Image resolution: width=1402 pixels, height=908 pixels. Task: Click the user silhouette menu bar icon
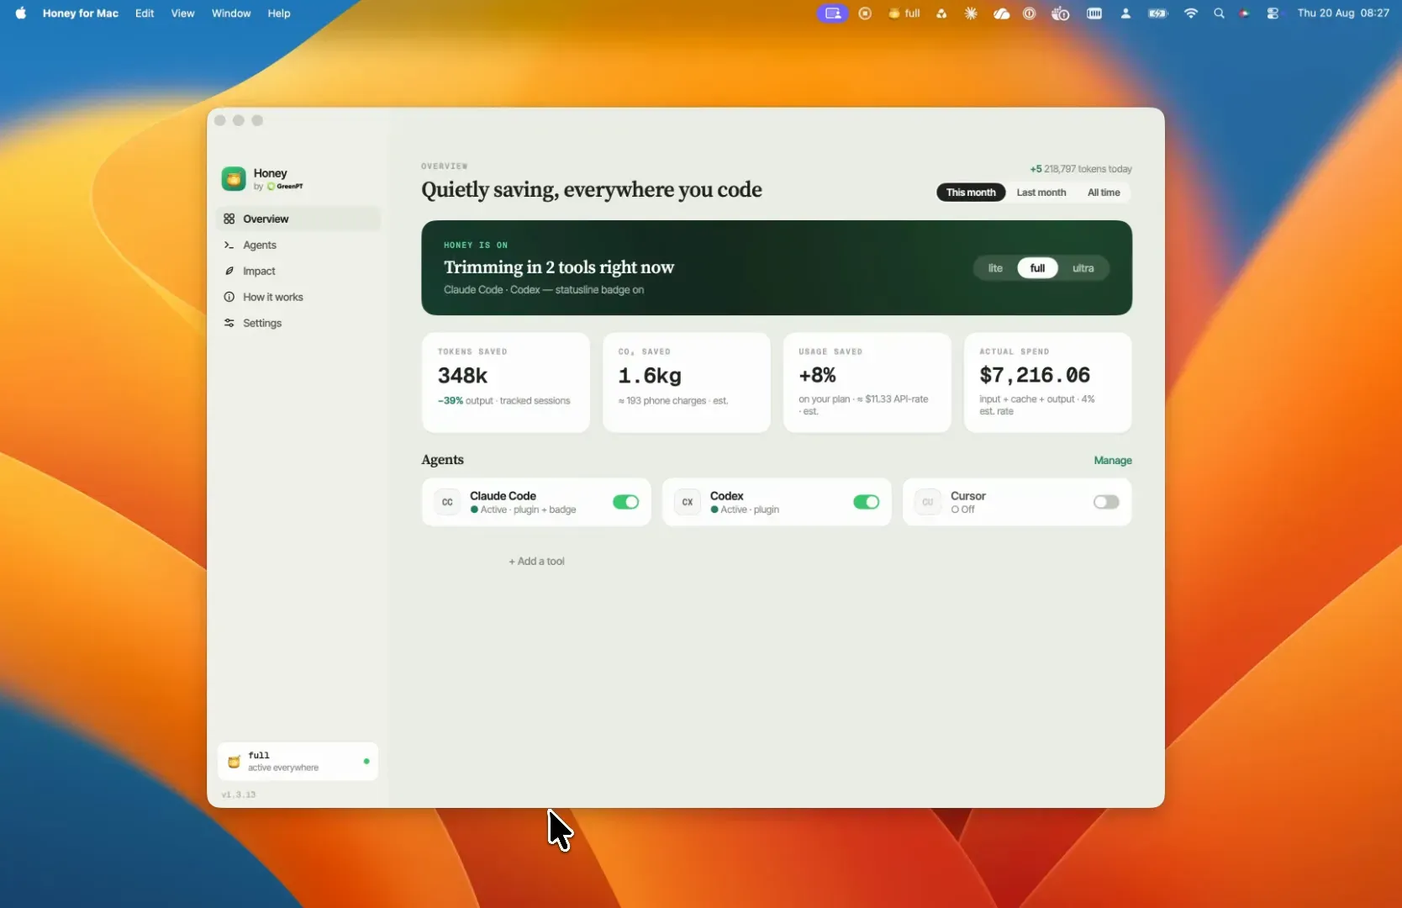click(1125, 13)
